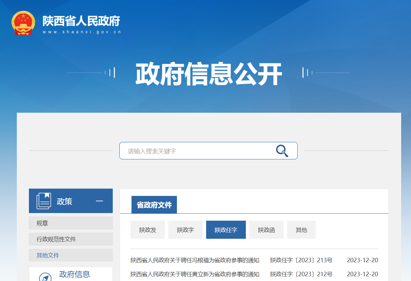Select the 省政府文件 tab
This screenshot has width=411, height=281.
(154, 205)
